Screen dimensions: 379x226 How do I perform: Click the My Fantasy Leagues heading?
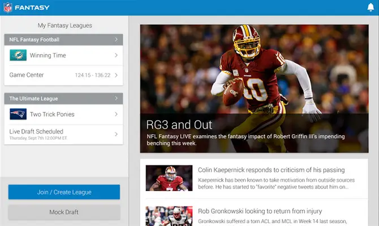[65, 25]
